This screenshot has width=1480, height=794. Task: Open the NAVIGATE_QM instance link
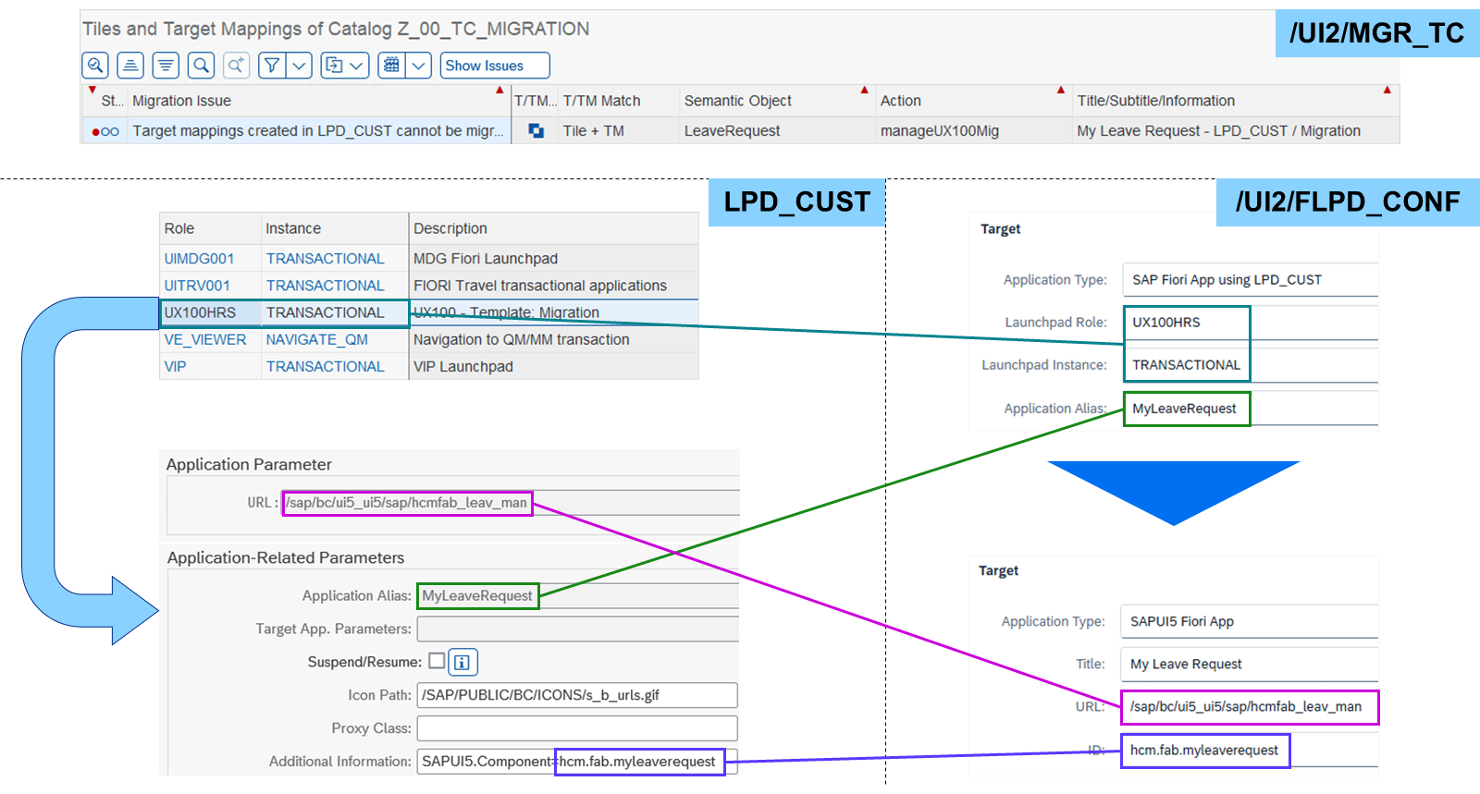316,339
